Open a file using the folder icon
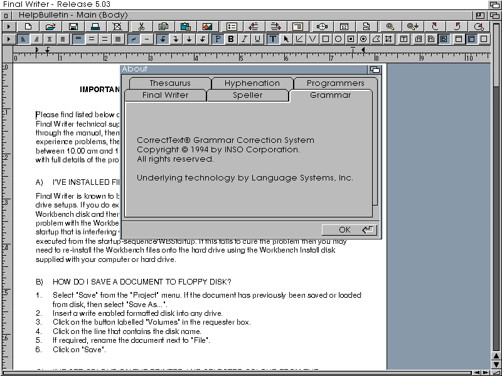Image resolution: width=502 pixels, height=376 pixels. [50, 26]
